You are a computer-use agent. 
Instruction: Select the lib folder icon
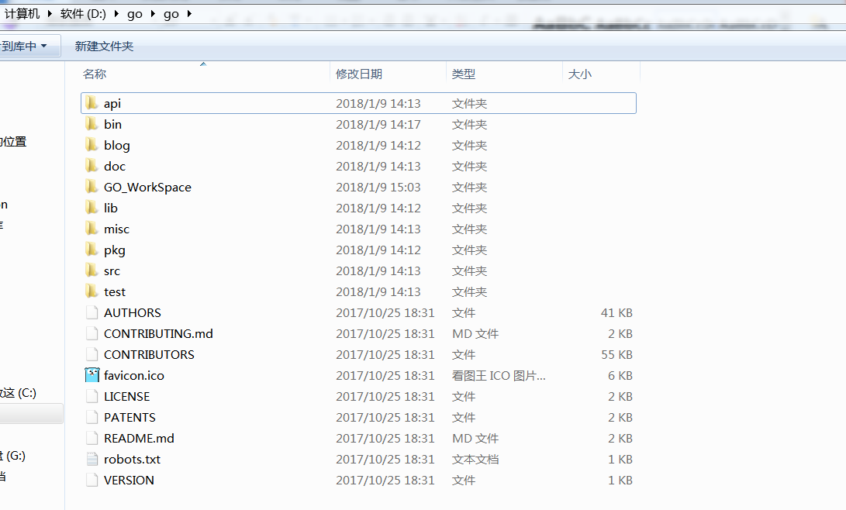coord(92,208)
